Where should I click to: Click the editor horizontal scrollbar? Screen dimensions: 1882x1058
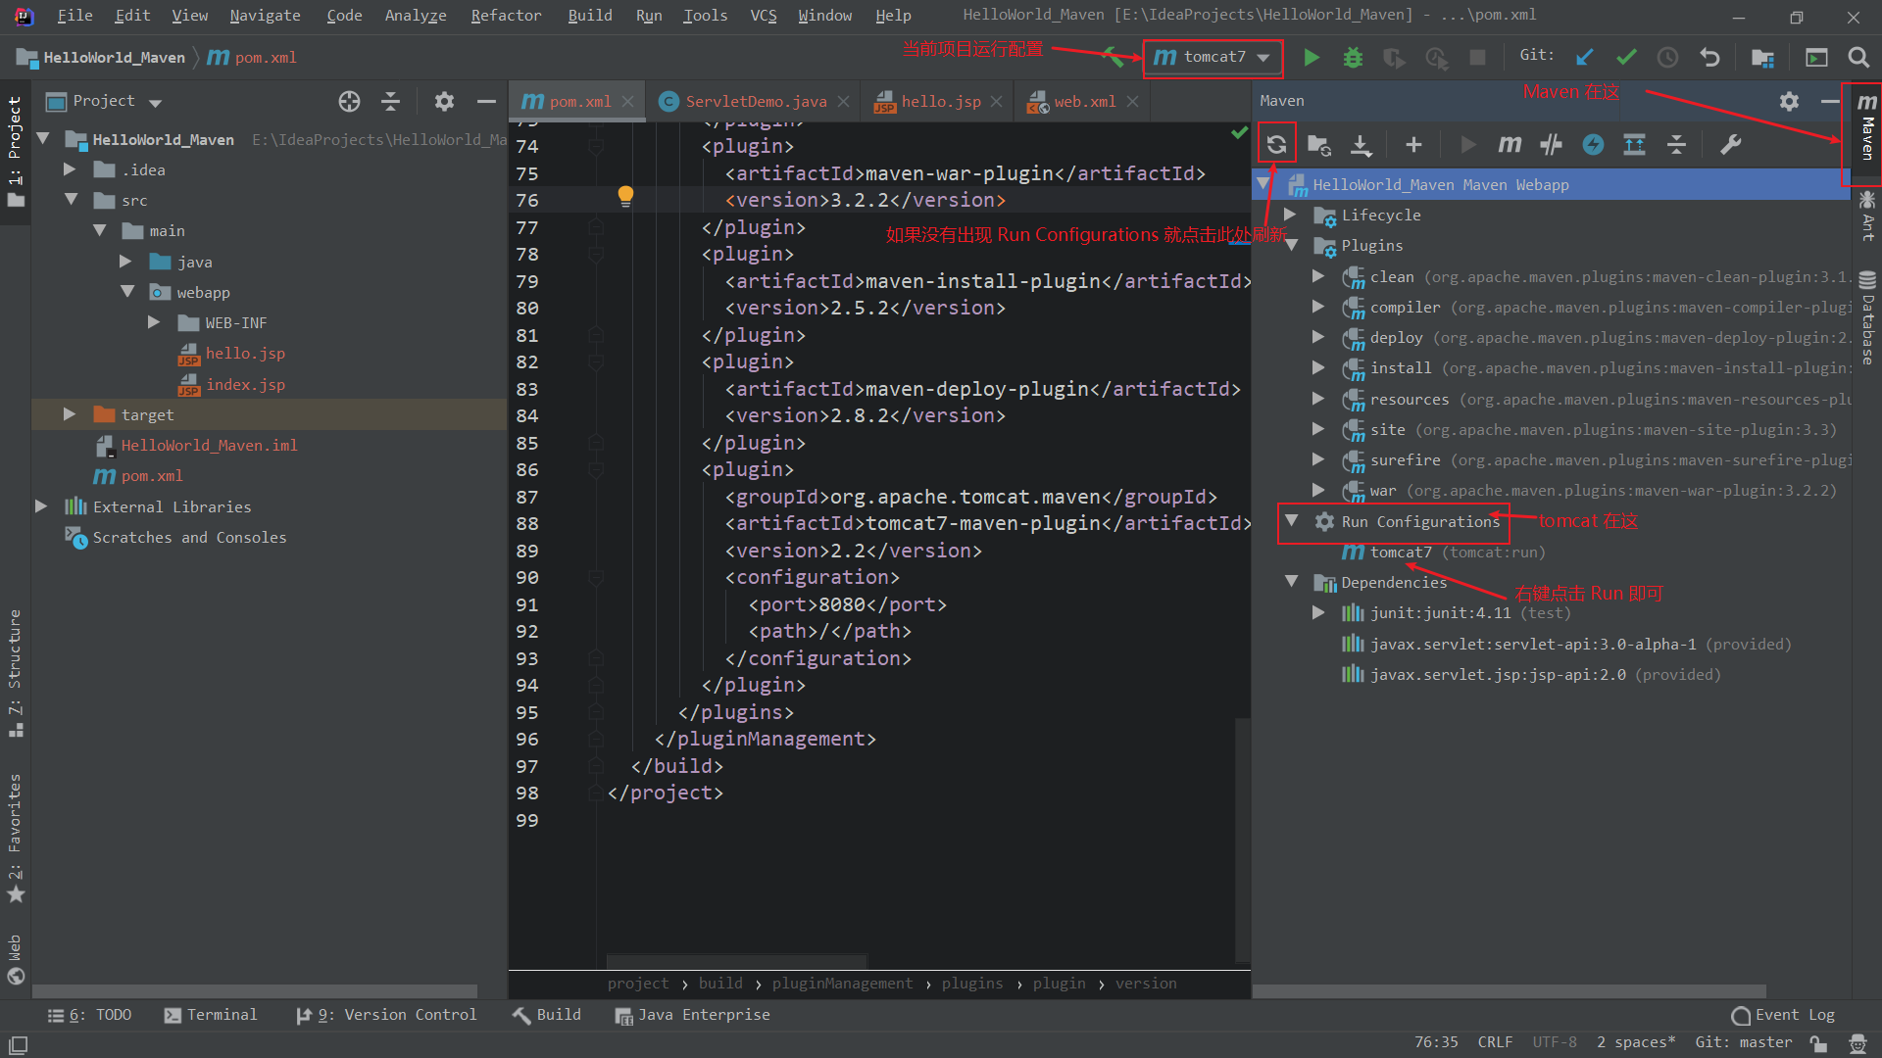tap(735, 961)
